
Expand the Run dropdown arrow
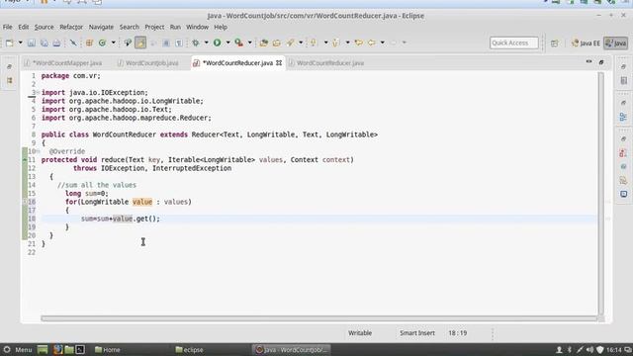[228, 43]
